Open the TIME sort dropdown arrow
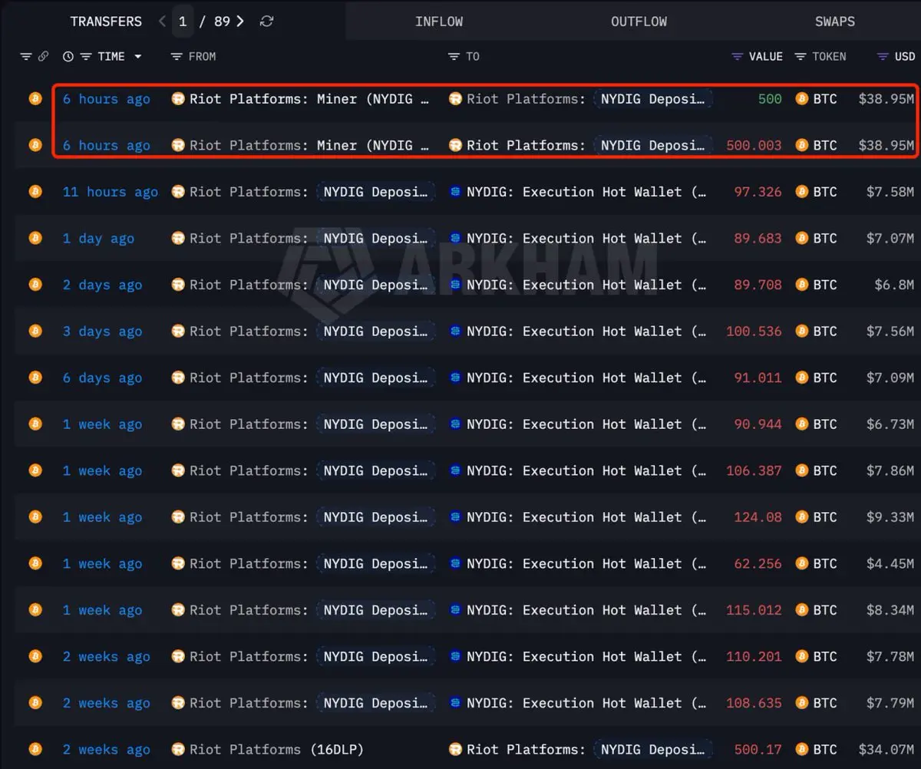Screen dimensions: 921x769 (x=138, y=57)
